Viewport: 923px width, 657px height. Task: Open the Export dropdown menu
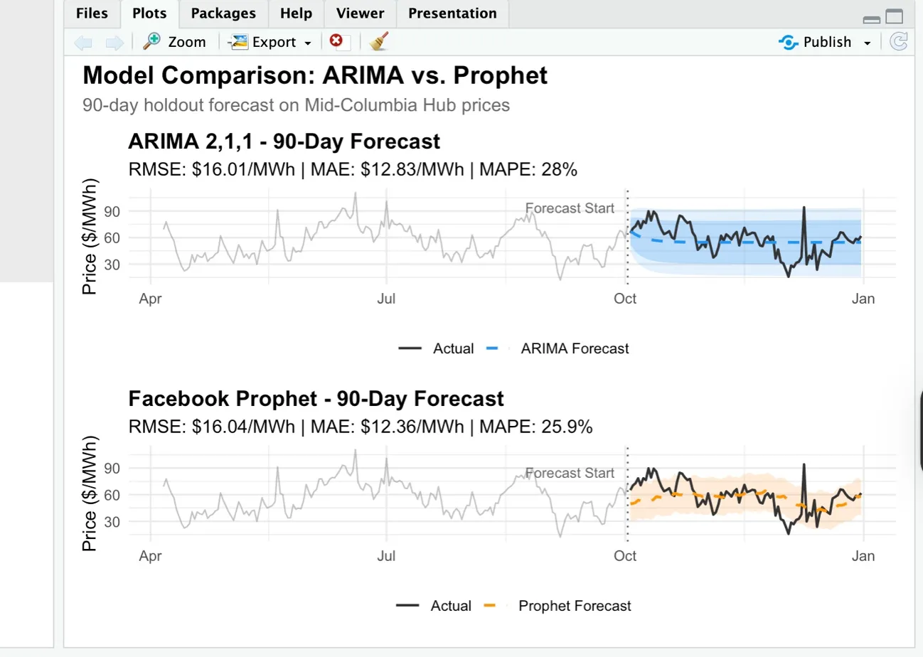309,42
